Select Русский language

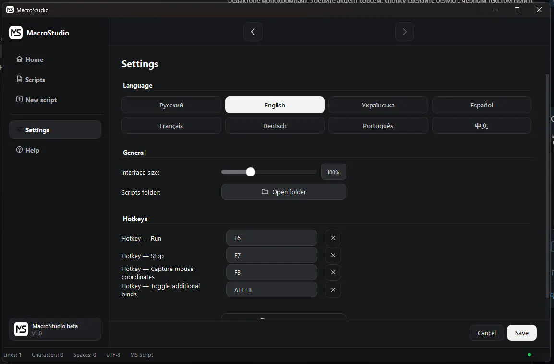171,105
